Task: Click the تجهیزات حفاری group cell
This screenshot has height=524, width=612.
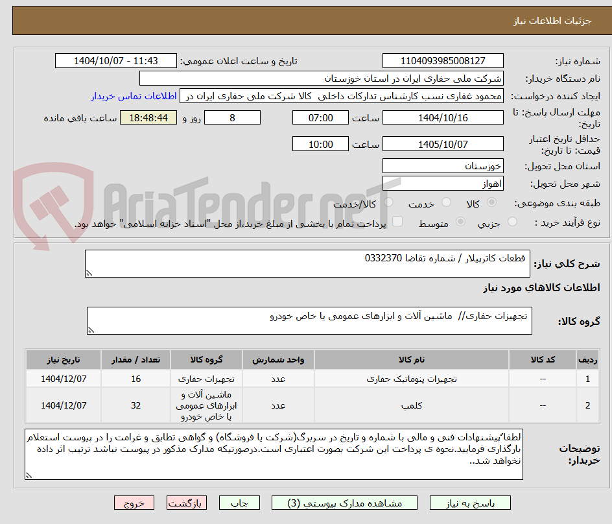Action: pyautogui.click(x=206, y=379)
